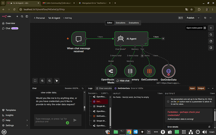
Task: Click the plus create icon beside n8n
Action: click(17, 16)
